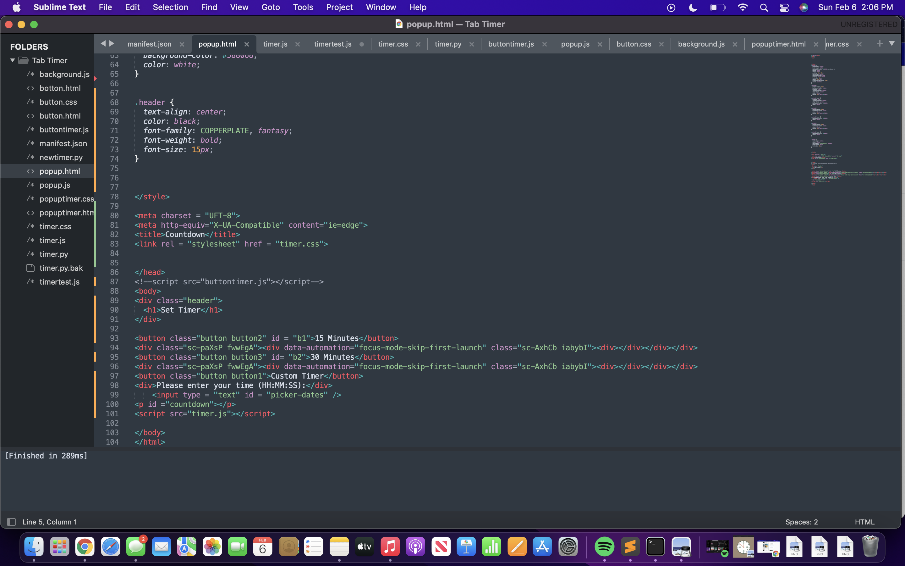Screen dimensions: 905x566
Task: Collapse the Tab Timer folder
Action: click(12, 60)
